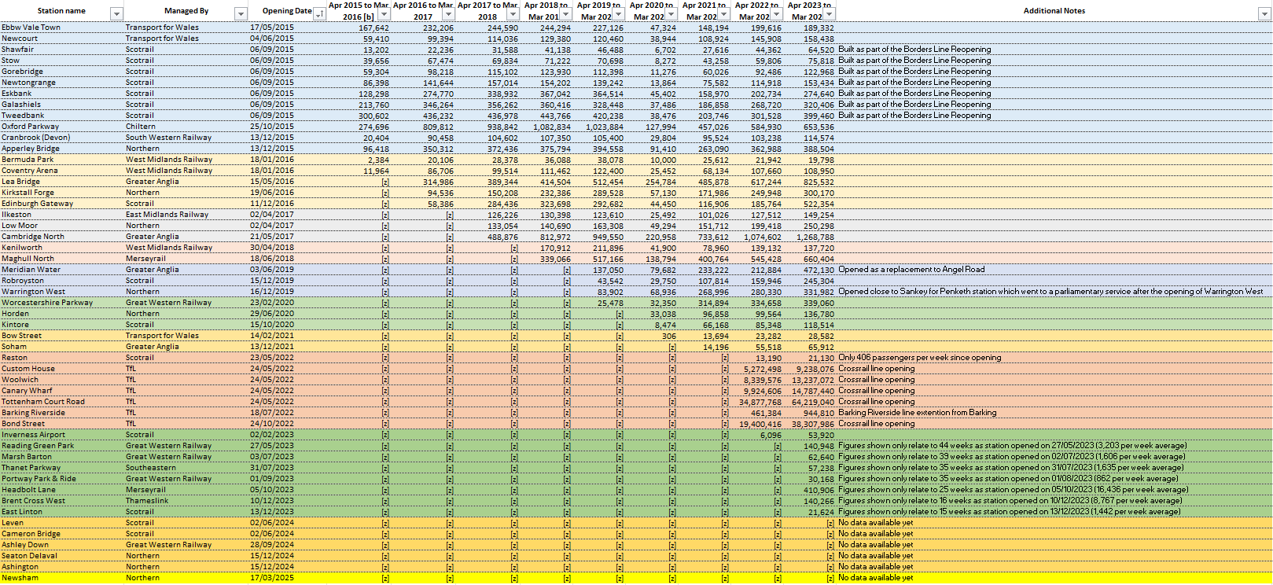The image size is (1273, 585).
Task: Open the Apr 2017 to Mar 2018 filter arrow
Action: click(513, 14)
